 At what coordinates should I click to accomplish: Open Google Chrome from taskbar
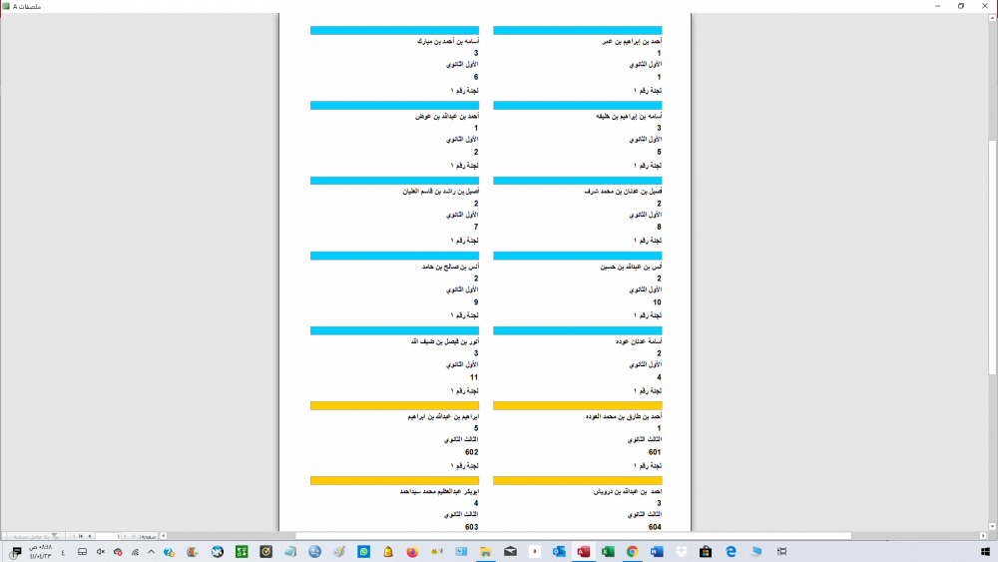coord(632,552)
